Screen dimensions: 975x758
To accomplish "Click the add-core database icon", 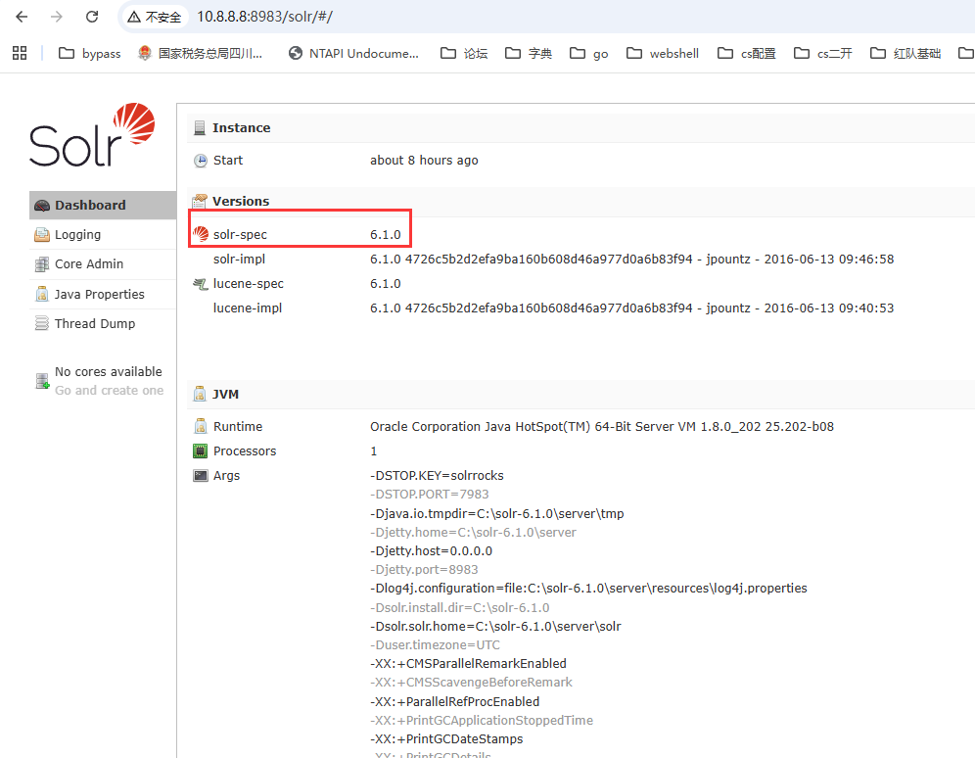I will [42, 381].
